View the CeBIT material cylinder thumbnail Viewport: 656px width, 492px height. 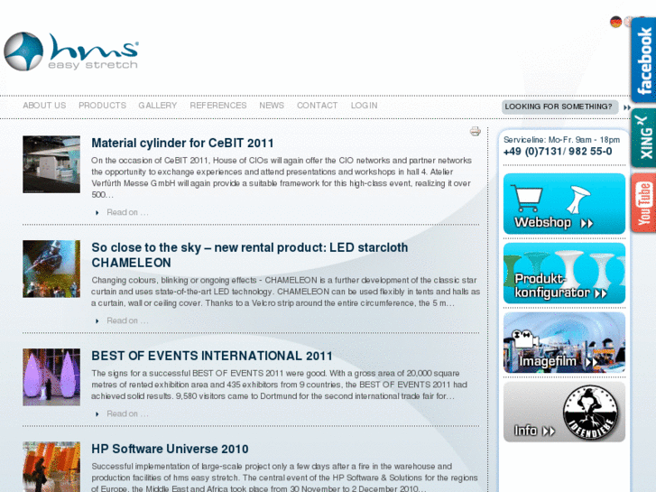(x=51, y=164)
